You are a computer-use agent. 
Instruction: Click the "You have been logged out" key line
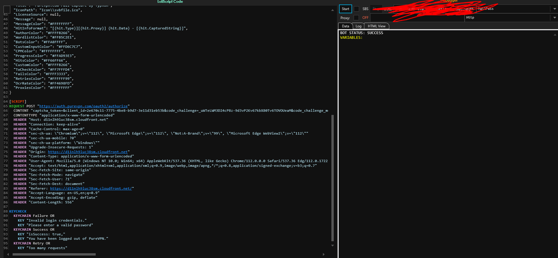coord(63,238)
